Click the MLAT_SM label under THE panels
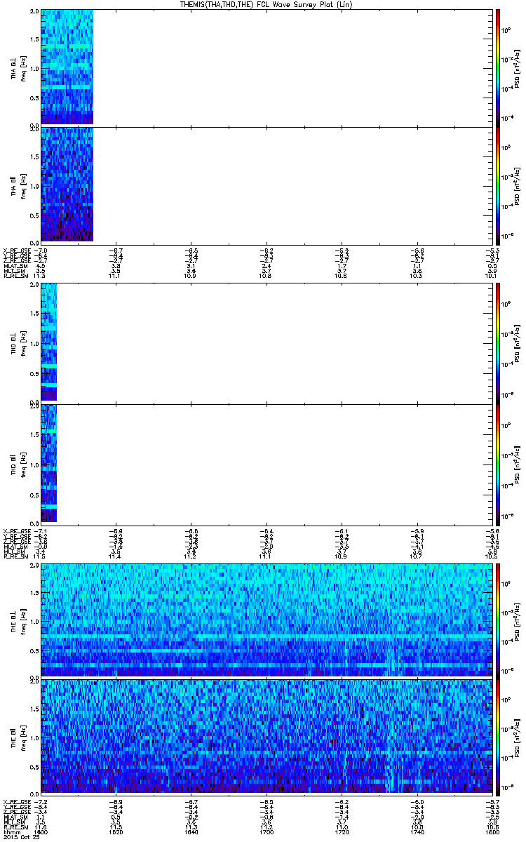The width and height of the screenshot is (526, 842). coord(15,817)
